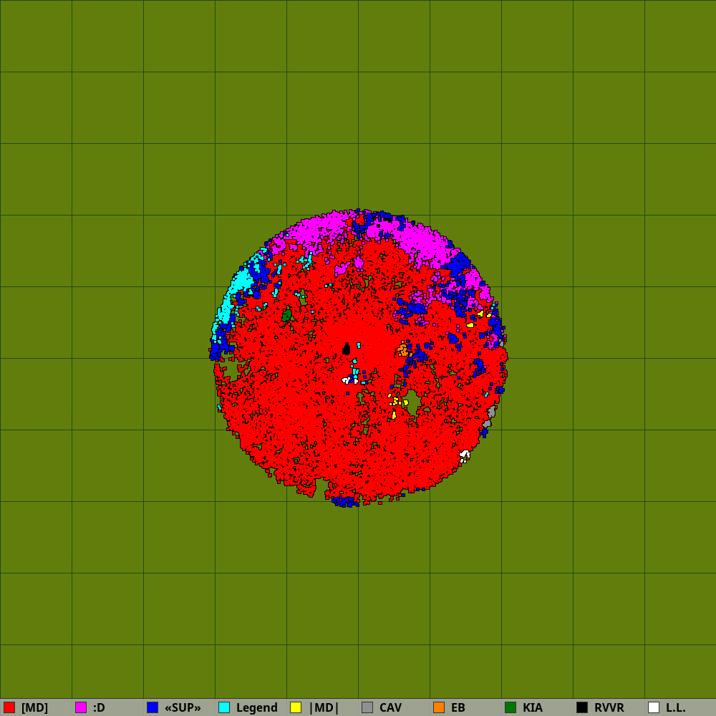Viewport: 716px width, 716px height.
Task: Click the white L.L. legend swatch
Action: pyautogui.click(x=654, y=707)
